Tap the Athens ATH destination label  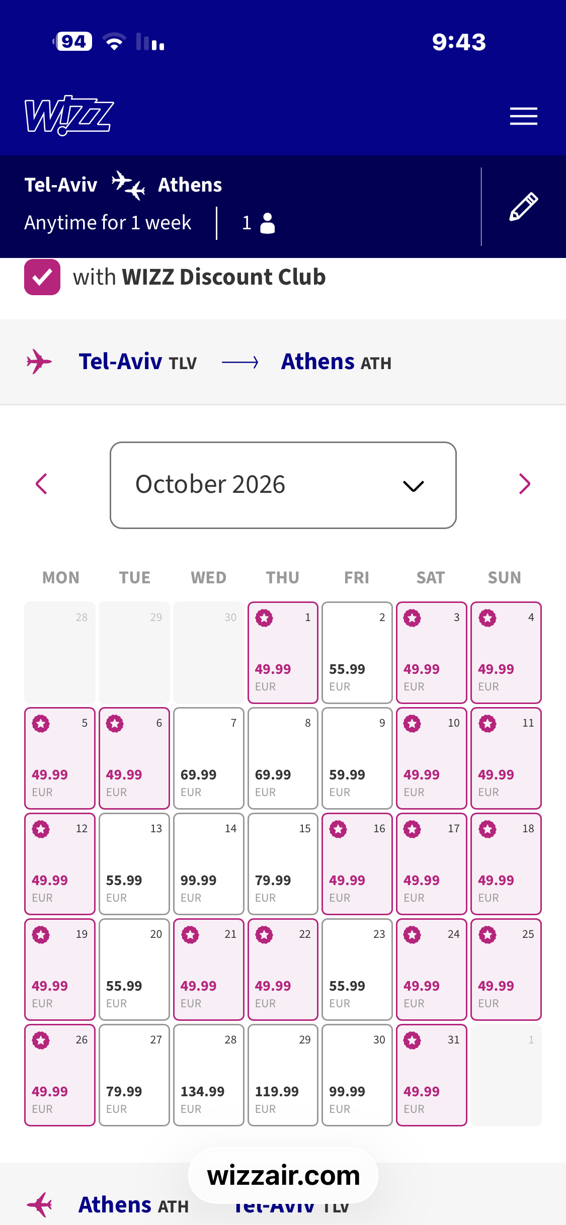point(336,362)
